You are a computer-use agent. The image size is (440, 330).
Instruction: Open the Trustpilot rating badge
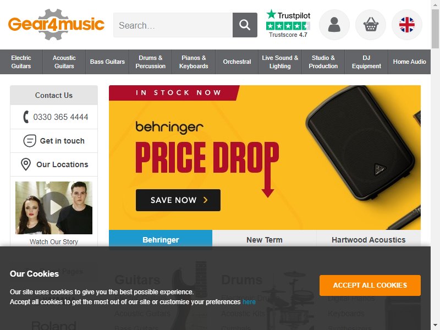[288, 24]
